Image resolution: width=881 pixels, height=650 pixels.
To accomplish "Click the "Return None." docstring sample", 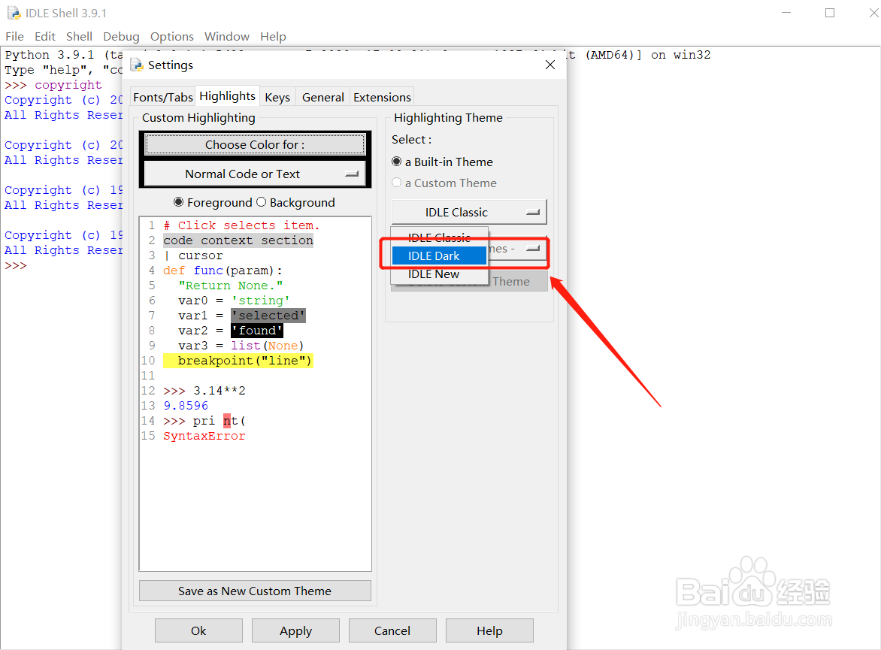I will point(230,286).
